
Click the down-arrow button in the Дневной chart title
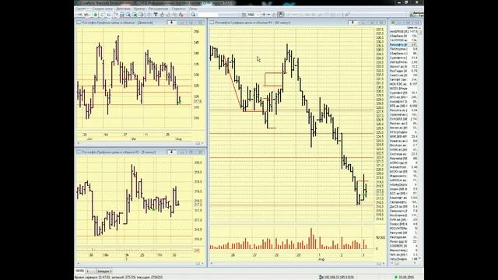click(171, 23)
